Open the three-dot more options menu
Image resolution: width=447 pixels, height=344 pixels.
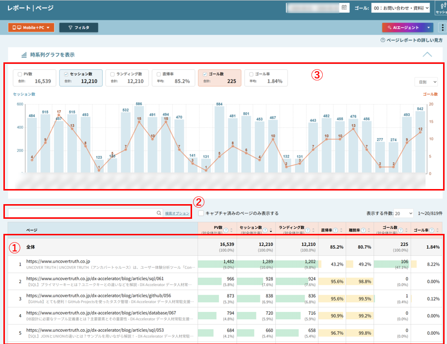[x=443, y=27]
